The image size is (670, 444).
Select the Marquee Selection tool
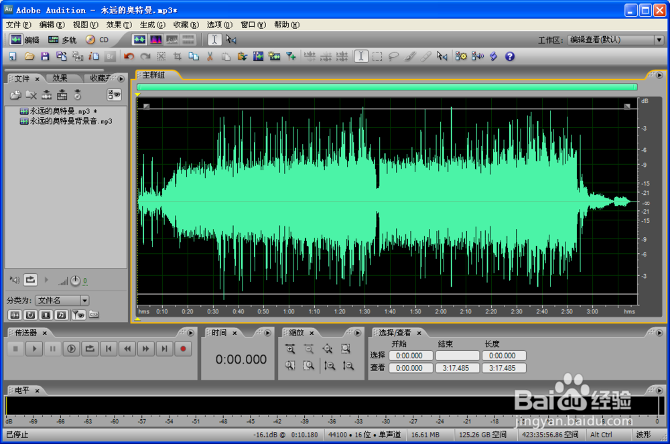(377, 56)
